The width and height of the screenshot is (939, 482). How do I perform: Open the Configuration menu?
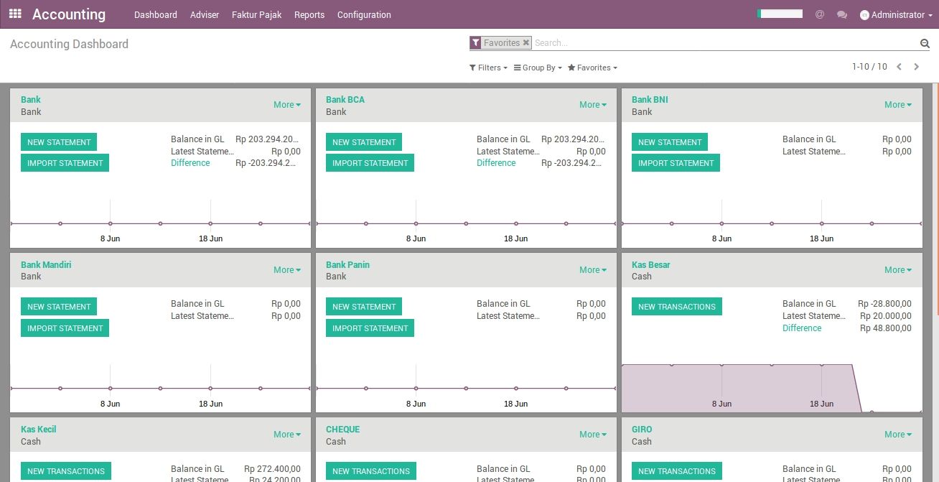(364, 14)
